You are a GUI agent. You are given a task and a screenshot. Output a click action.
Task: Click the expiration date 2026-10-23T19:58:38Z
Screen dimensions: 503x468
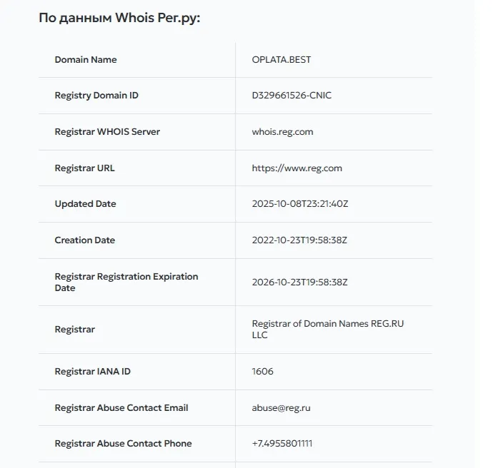point(299,283)
